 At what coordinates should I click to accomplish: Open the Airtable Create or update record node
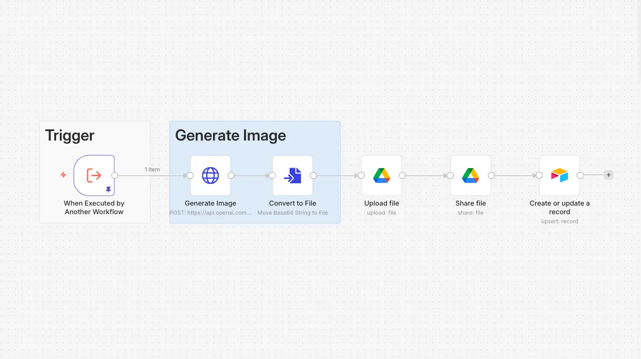pyautogui.click(x=560, y=175)
